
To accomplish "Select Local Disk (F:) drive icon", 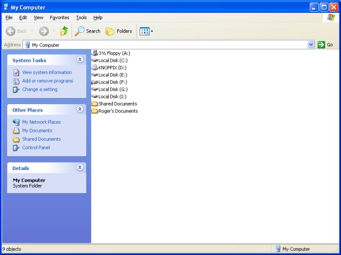I will [95, 82].
